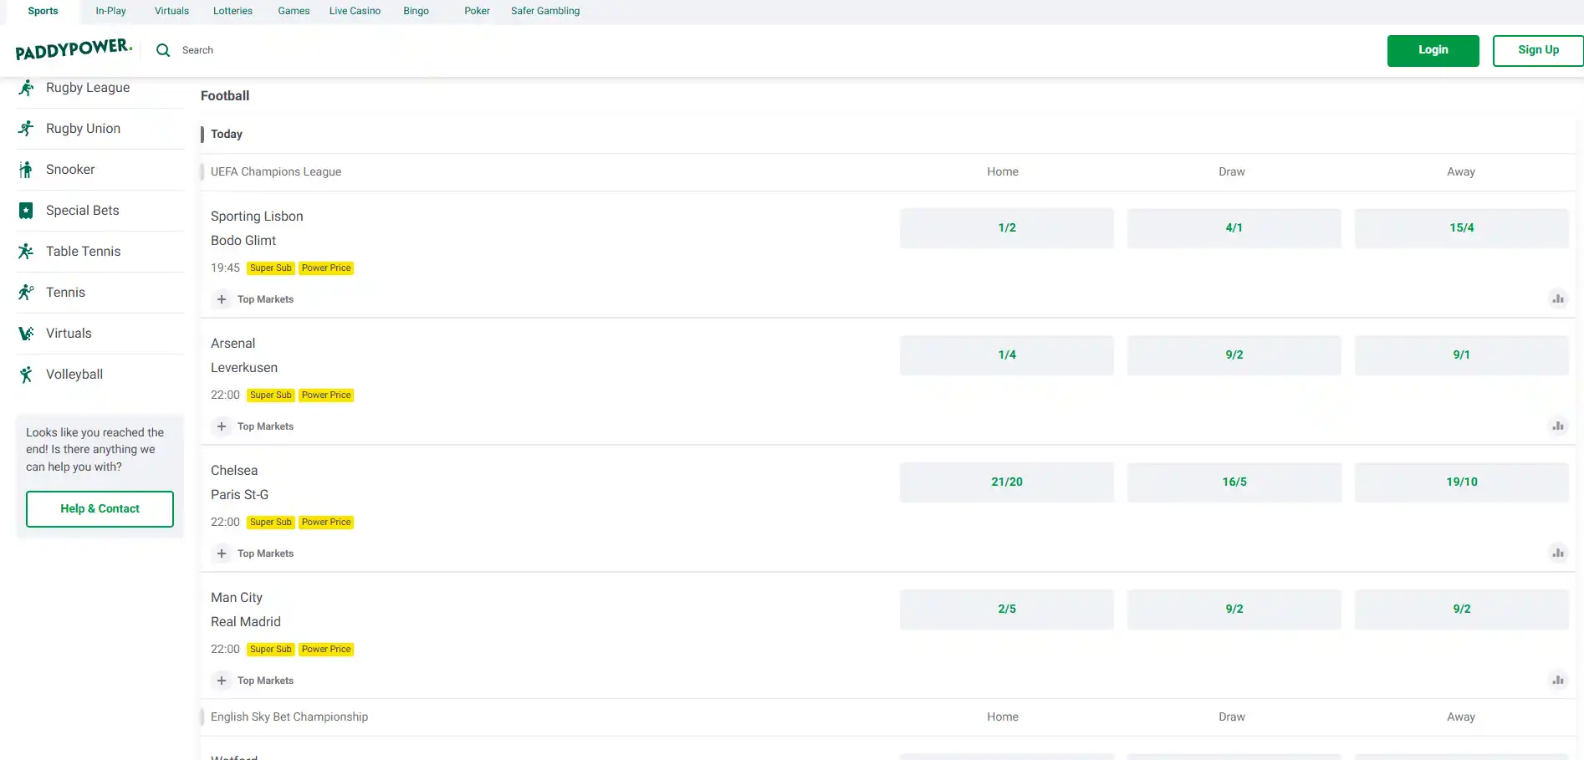Viewport: 1584px width, 760px height.
Task: Click Power Price badge on Man City match
Action: 326,650
